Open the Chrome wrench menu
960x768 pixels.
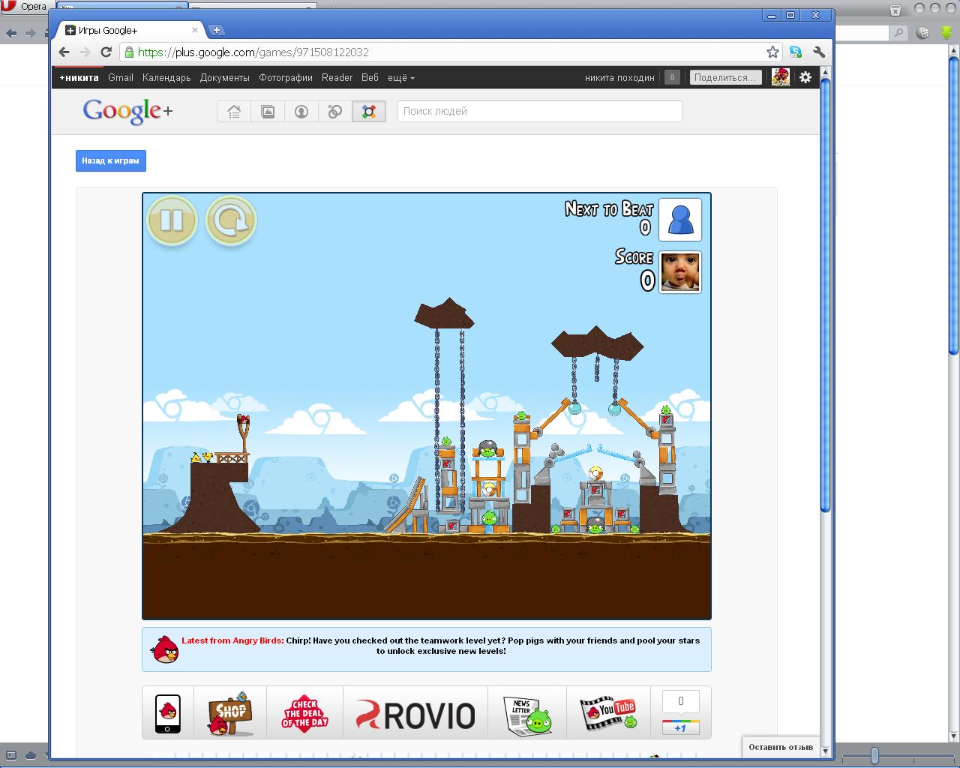click(x=819, y=52)
